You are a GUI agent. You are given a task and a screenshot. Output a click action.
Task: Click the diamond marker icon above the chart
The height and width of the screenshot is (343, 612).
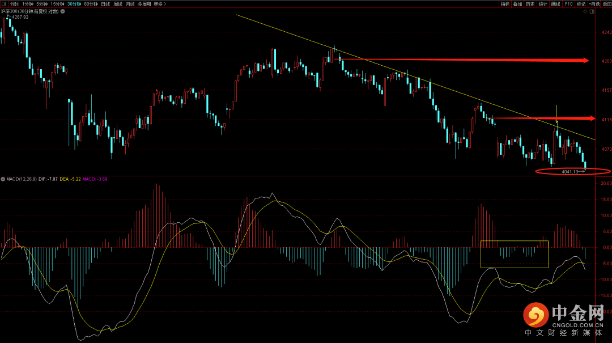pyautogui.click(x=585, y=12)
